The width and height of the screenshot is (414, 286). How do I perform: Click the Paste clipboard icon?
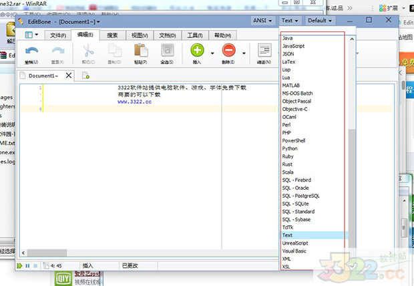pyautogui.click(x=141, y=50)
